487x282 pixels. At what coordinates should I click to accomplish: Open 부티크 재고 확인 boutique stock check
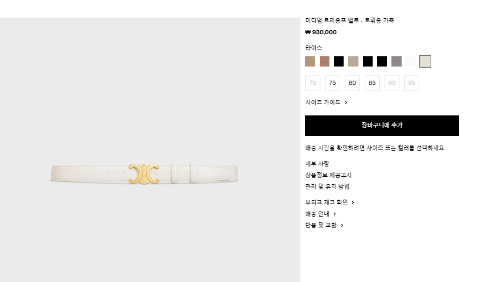[330, 202]
